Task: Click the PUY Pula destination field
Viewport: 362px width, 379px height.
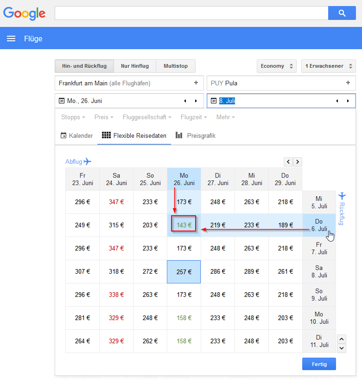Action: [281, 83]
